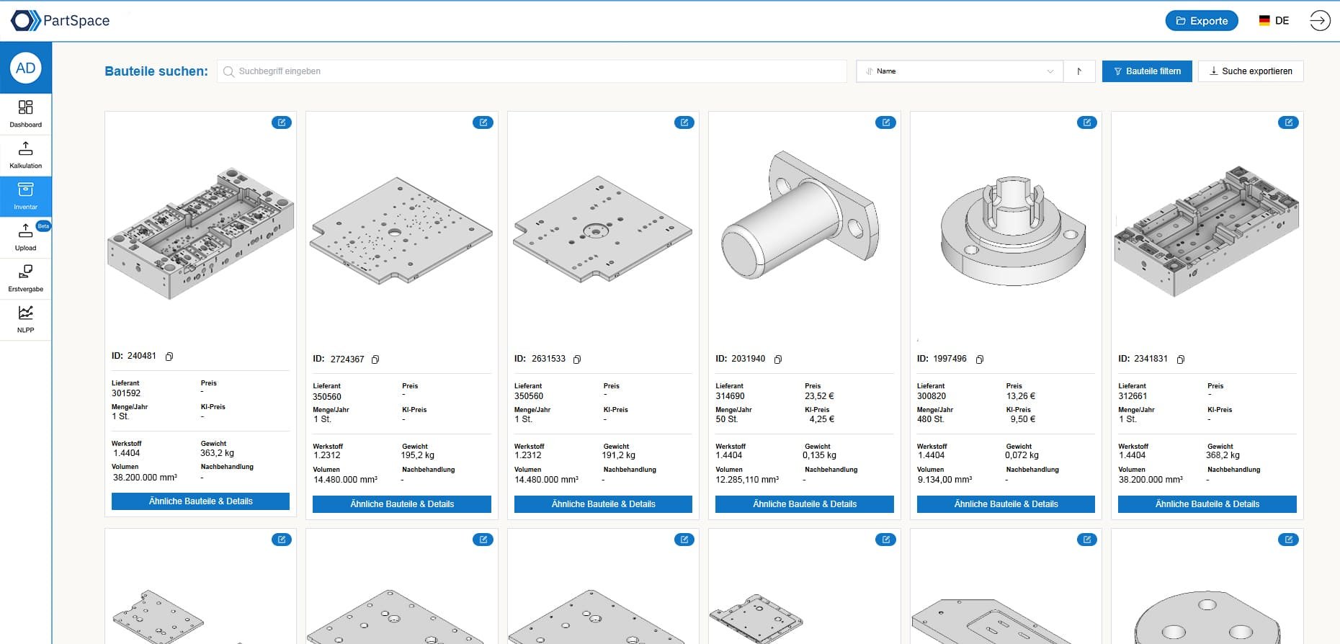Click the housing thumbnail of part 2341831

(x=1207, y=232)
